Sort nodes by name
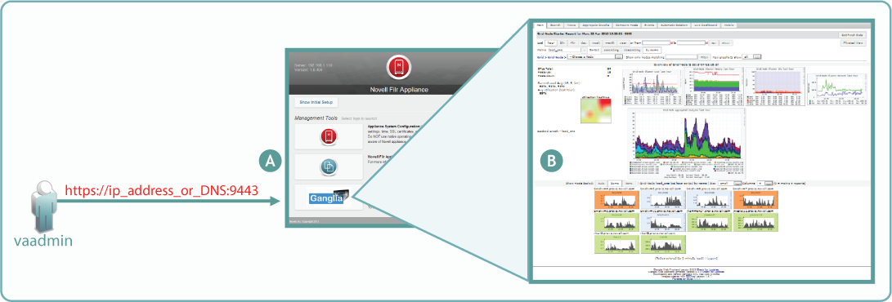Viewport: 892px width, 302px height. [652, 50]
